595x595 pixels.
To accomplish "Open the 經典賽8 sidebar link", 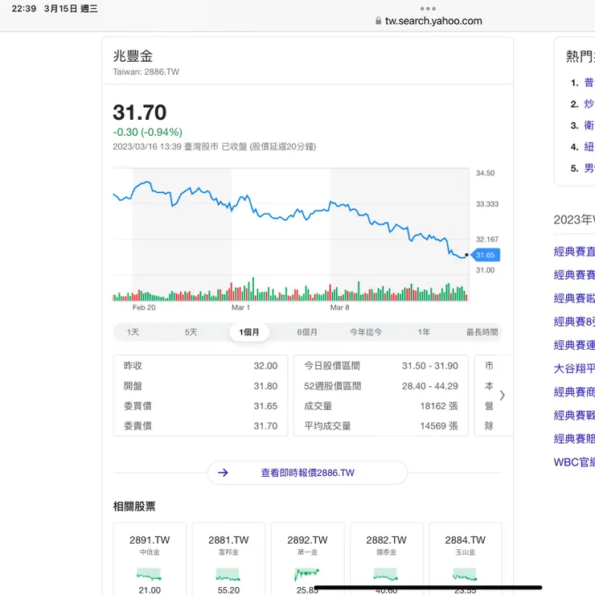I will (574, 322).
